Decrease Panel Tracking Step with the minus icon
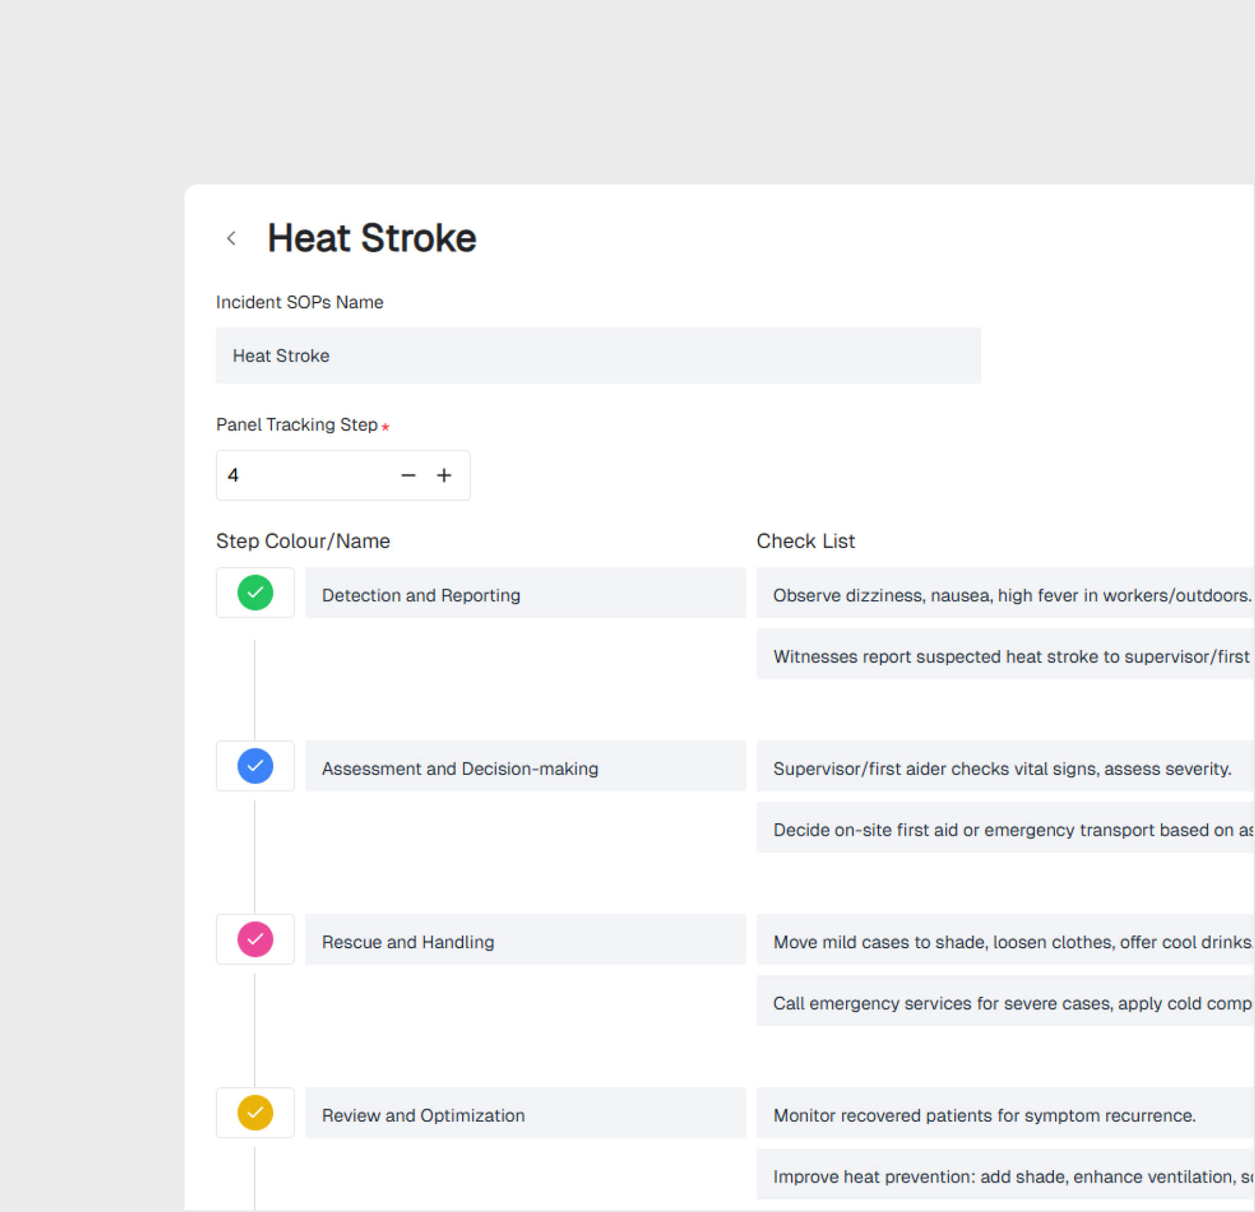The height and width of the screenshot is (1212, 1255). coord(408,475)
